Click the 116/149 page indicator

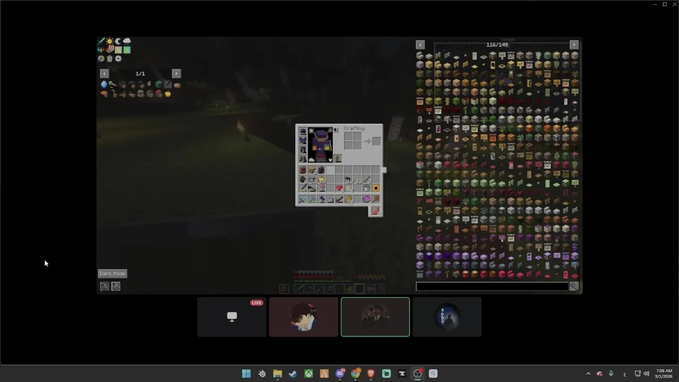(497, 45)
